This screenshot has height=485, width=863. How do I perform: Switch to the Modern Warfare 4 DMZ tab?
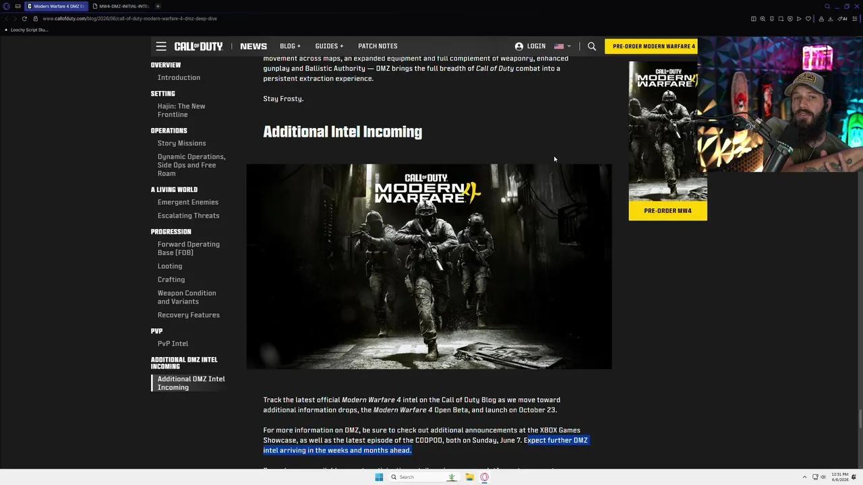(55, 6)
